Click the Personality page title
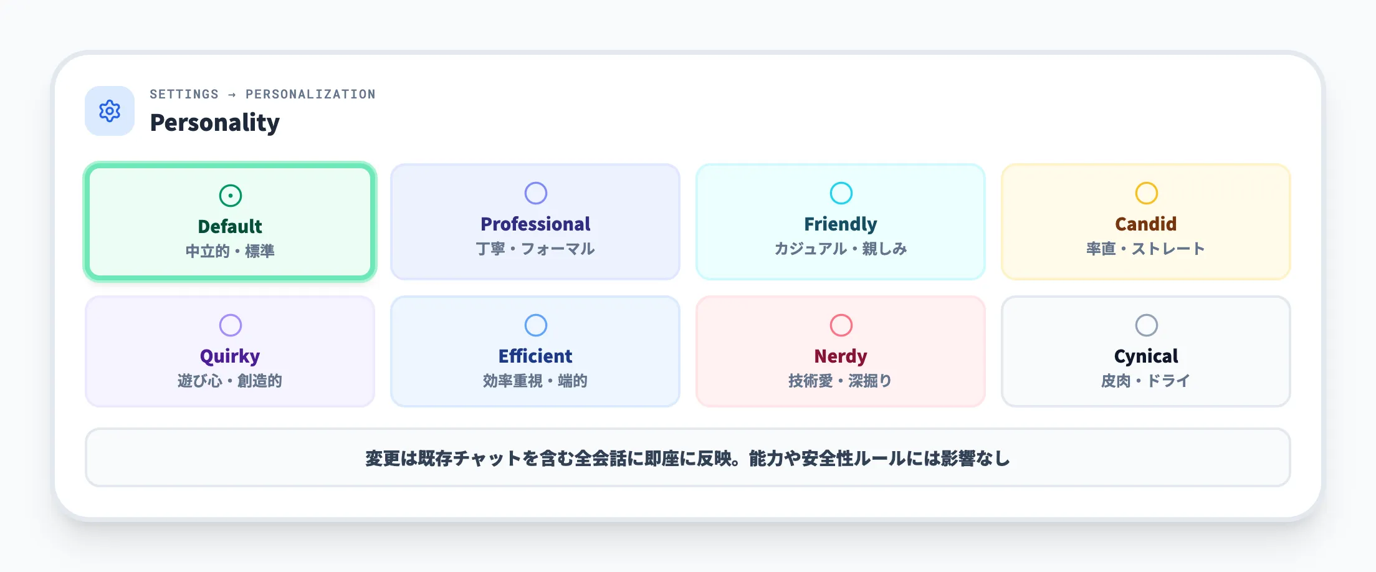Image resolution: width=1376 pixels, height=572 pixels. point(215,123)
